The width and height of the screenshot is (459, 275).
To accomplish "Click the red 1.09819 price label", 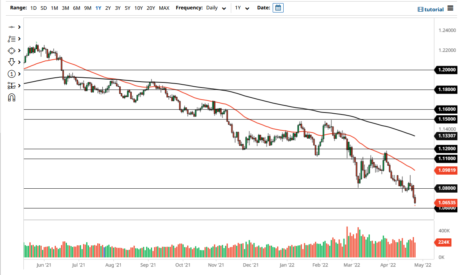I will [446, 170].
